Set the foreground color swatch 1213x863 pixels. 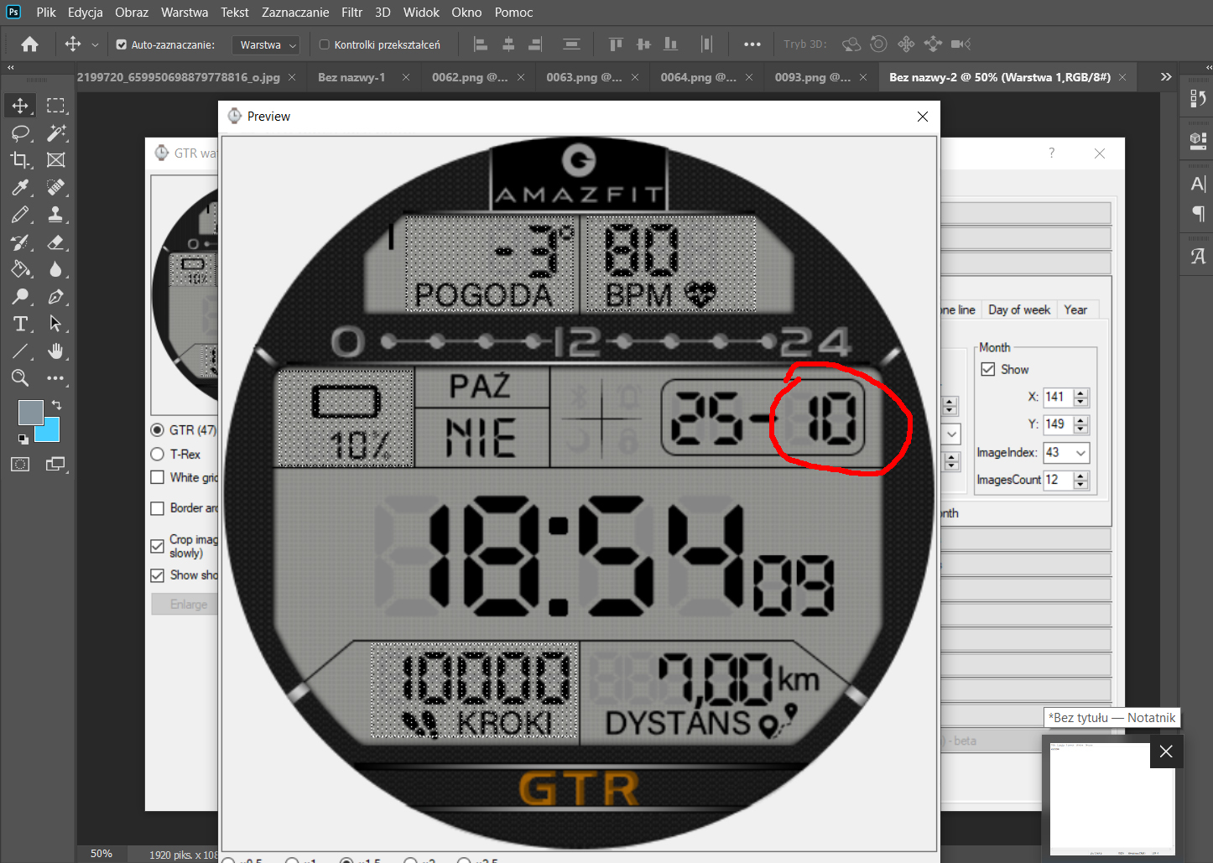(x=31, y=413)
